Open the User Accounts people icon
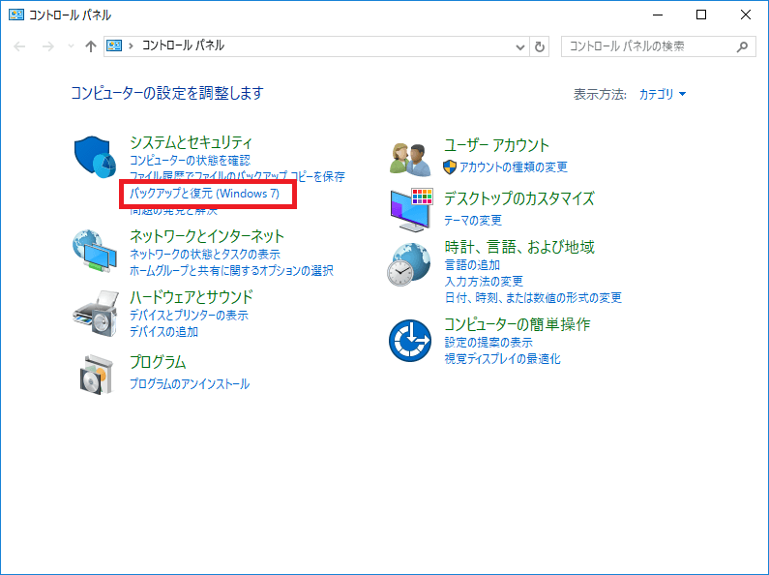 click(x=410, y=158)
